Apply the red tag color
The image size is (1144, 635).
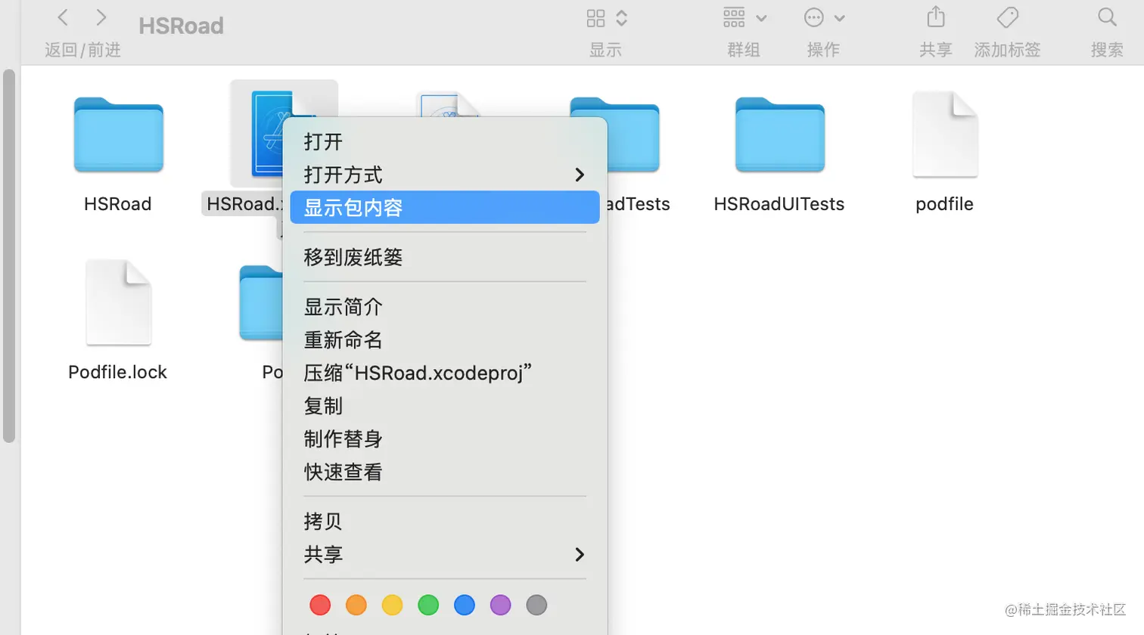tap(320, 605)
